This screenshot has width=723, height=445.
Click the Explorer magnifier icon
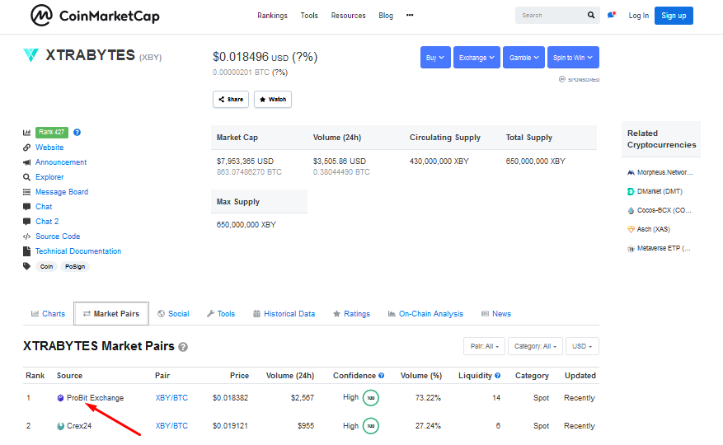pos(26,177)
